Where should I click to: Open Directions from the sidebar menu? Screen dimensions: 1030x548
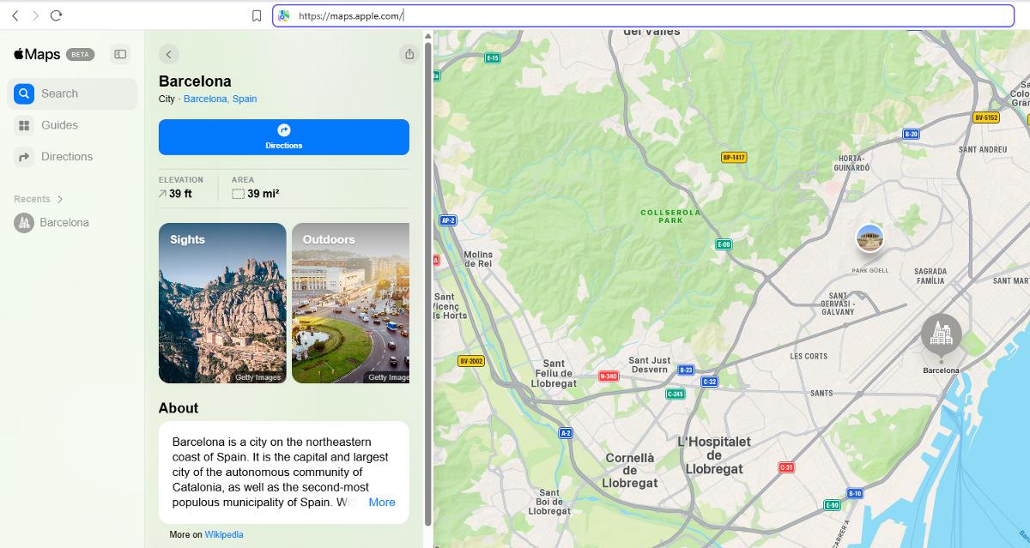click(22, 156)
